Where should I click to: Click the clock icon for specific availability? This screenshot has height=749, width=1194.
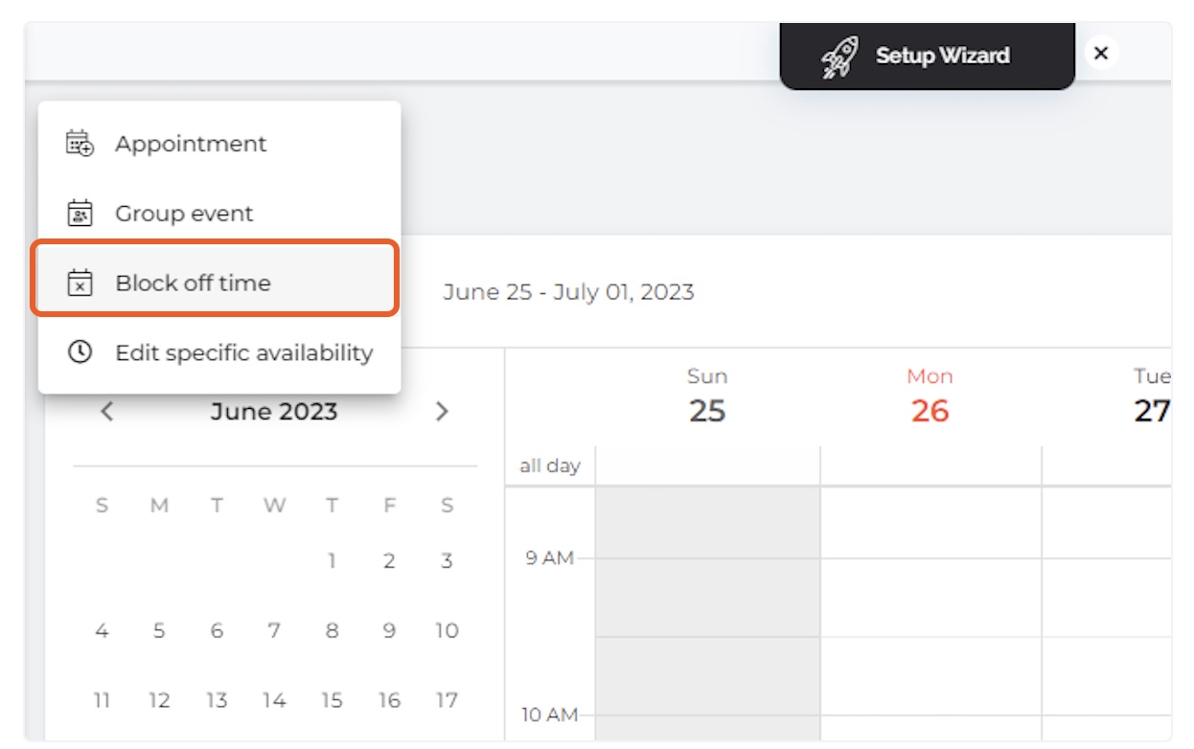pos(80,352)
